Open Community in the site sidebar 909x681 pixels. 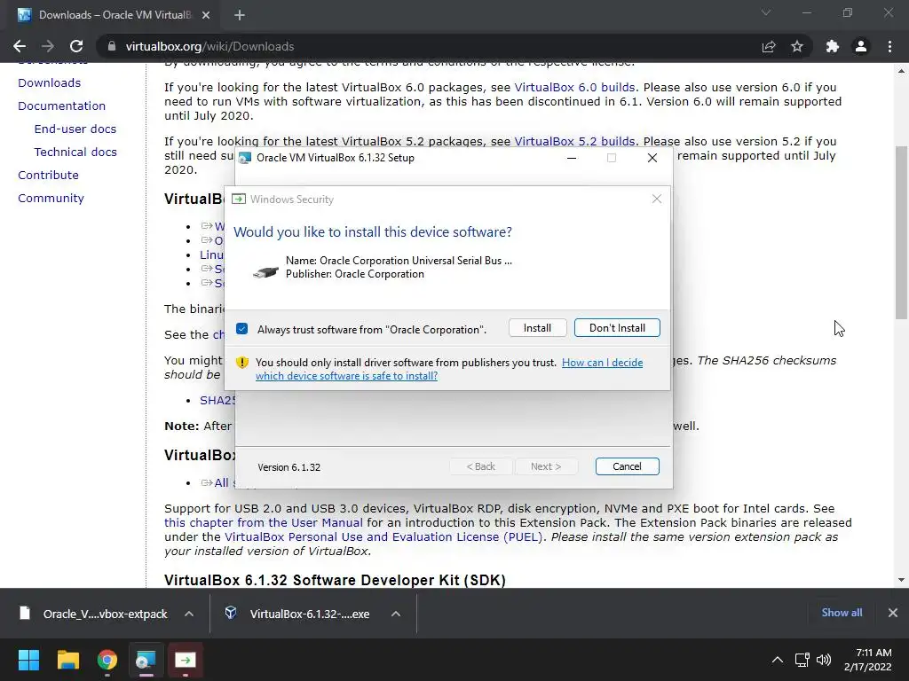(x=51, y=198)
